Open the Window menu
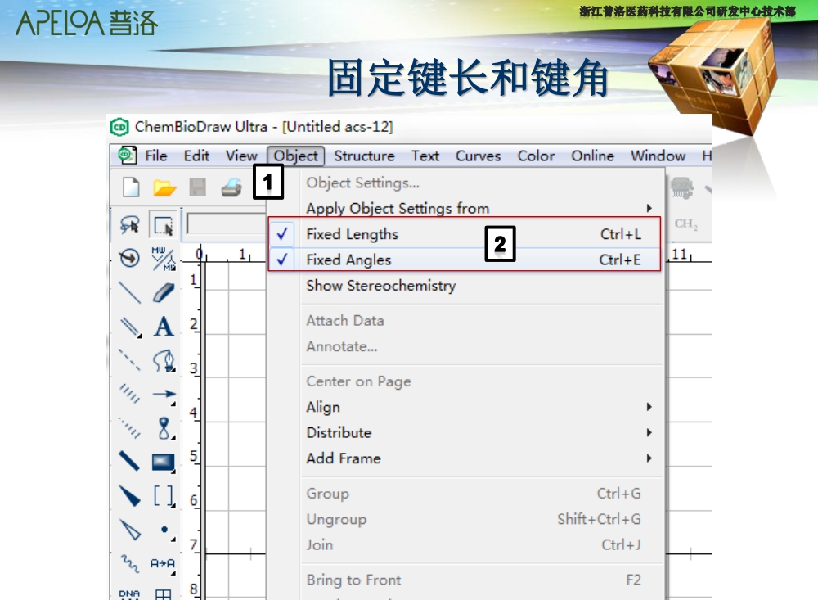The image size is (818, 614). tap(658, 156)
